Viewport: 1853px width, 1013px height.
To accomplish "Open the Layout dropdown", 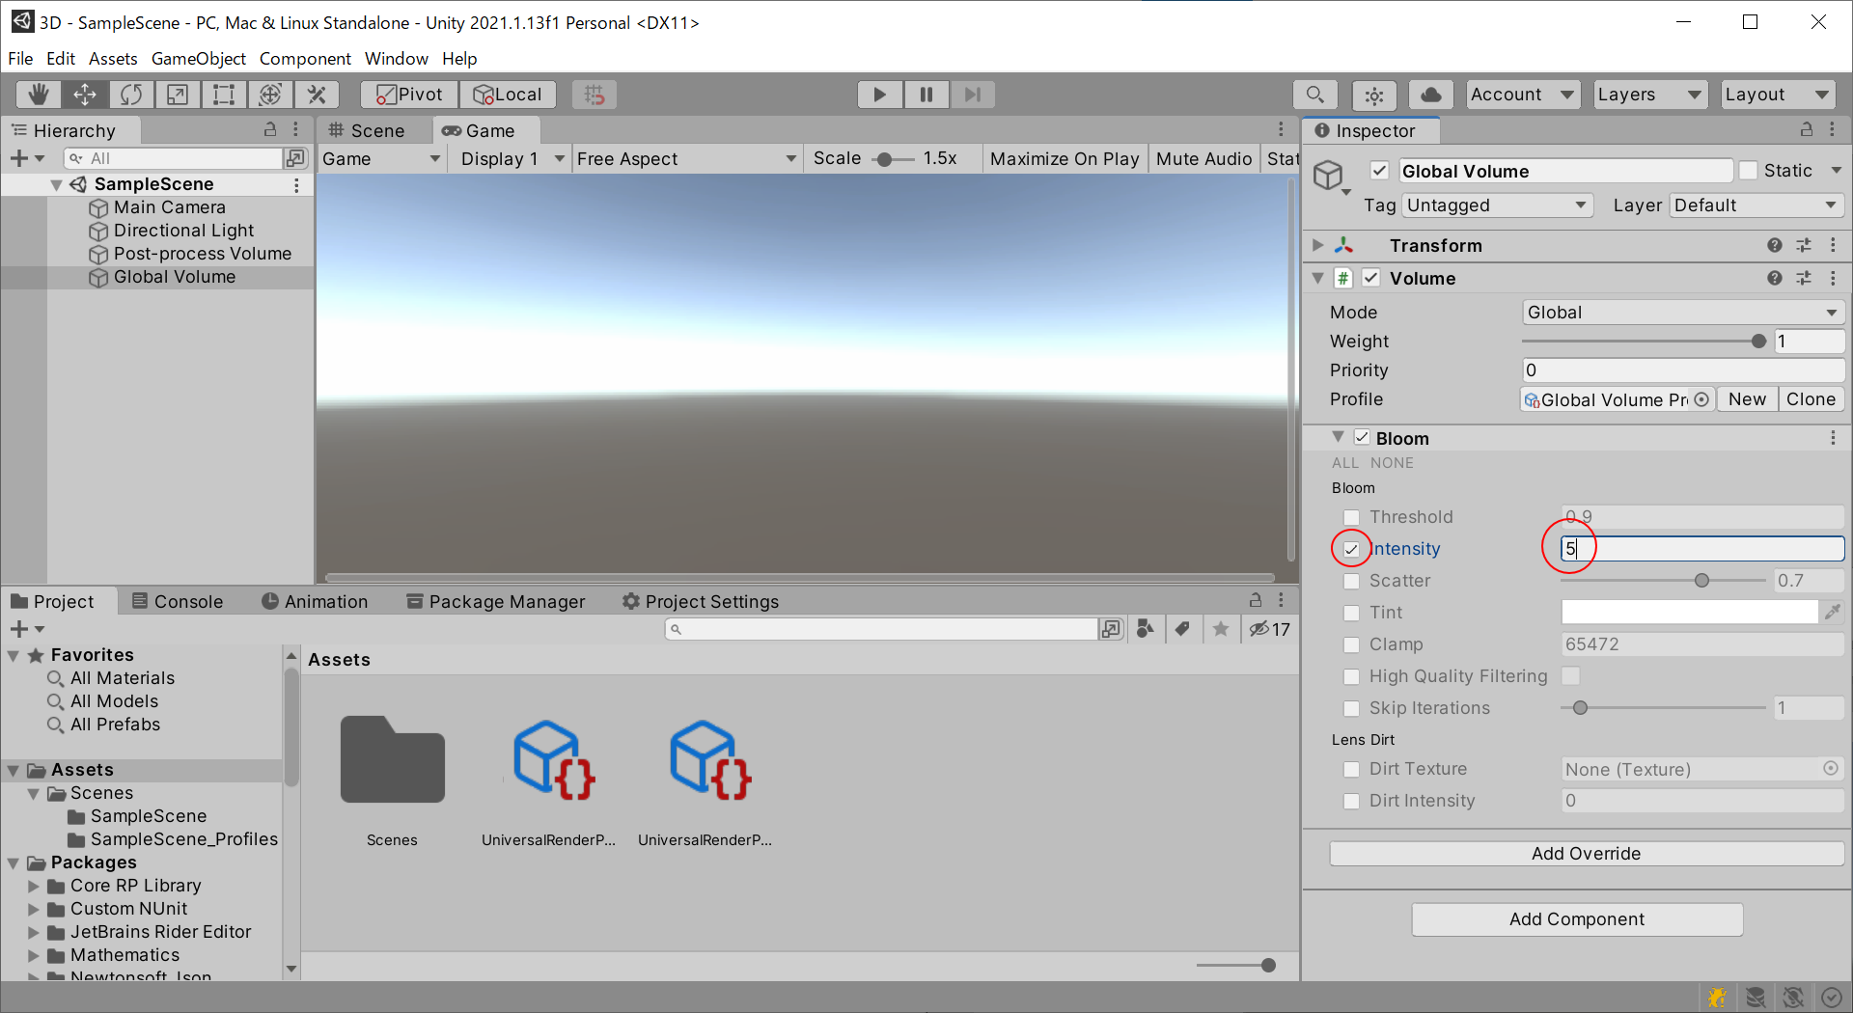I will [1778, 95].
